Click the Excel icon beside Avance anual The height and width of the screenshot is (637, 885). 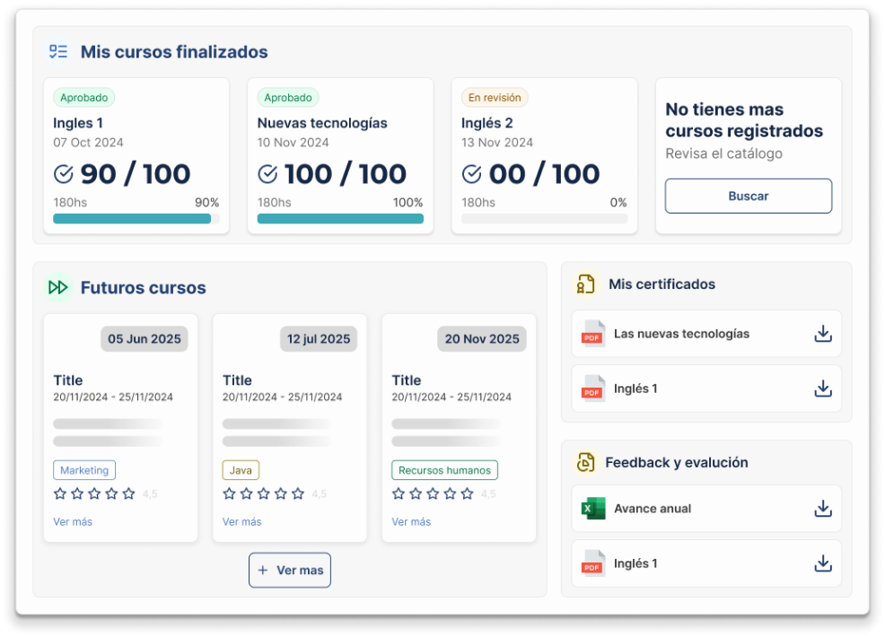tap(592, 509)
